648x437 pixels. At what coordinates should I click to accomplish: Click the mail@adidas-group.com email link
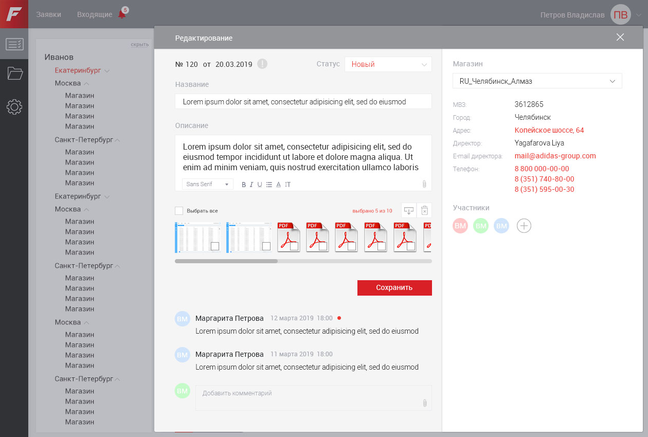click(555, 156)
